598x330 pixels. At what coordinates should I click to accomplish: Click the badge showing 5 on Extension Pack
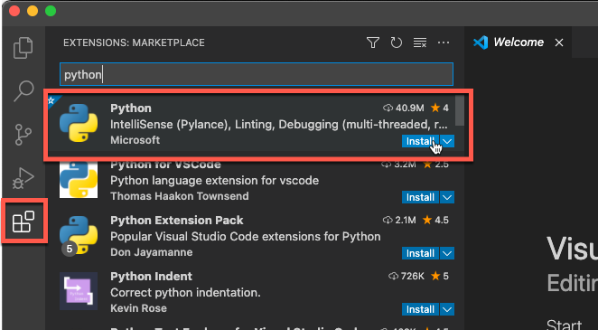point(69,250)
